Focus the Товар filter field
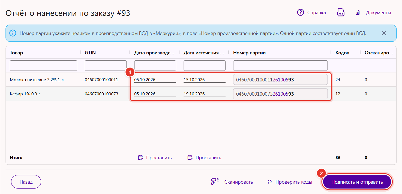402x194 pixels. (x=43, y=66)
